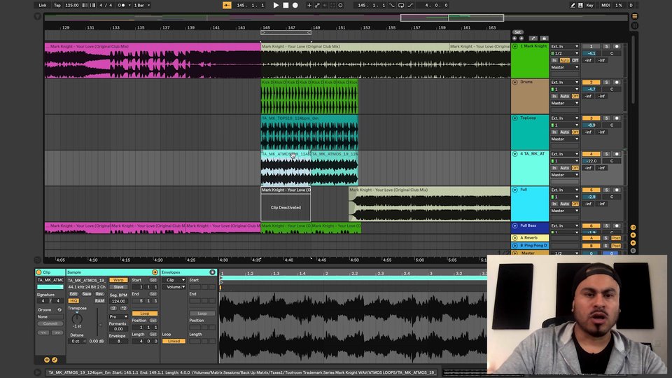The height and width of the screenshot is (378, 672).
Task: Click the Stop transport button
Action: pos(286,5)
